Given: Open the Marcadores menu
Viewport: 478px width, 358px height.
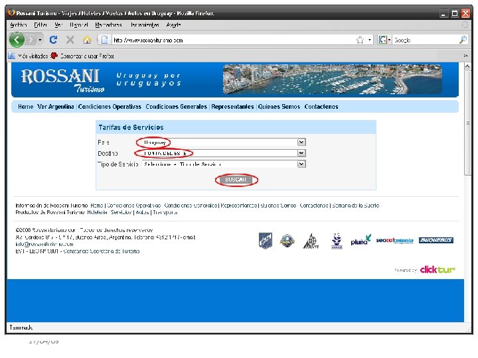Looking at the screenshot, I should (108, 25).
